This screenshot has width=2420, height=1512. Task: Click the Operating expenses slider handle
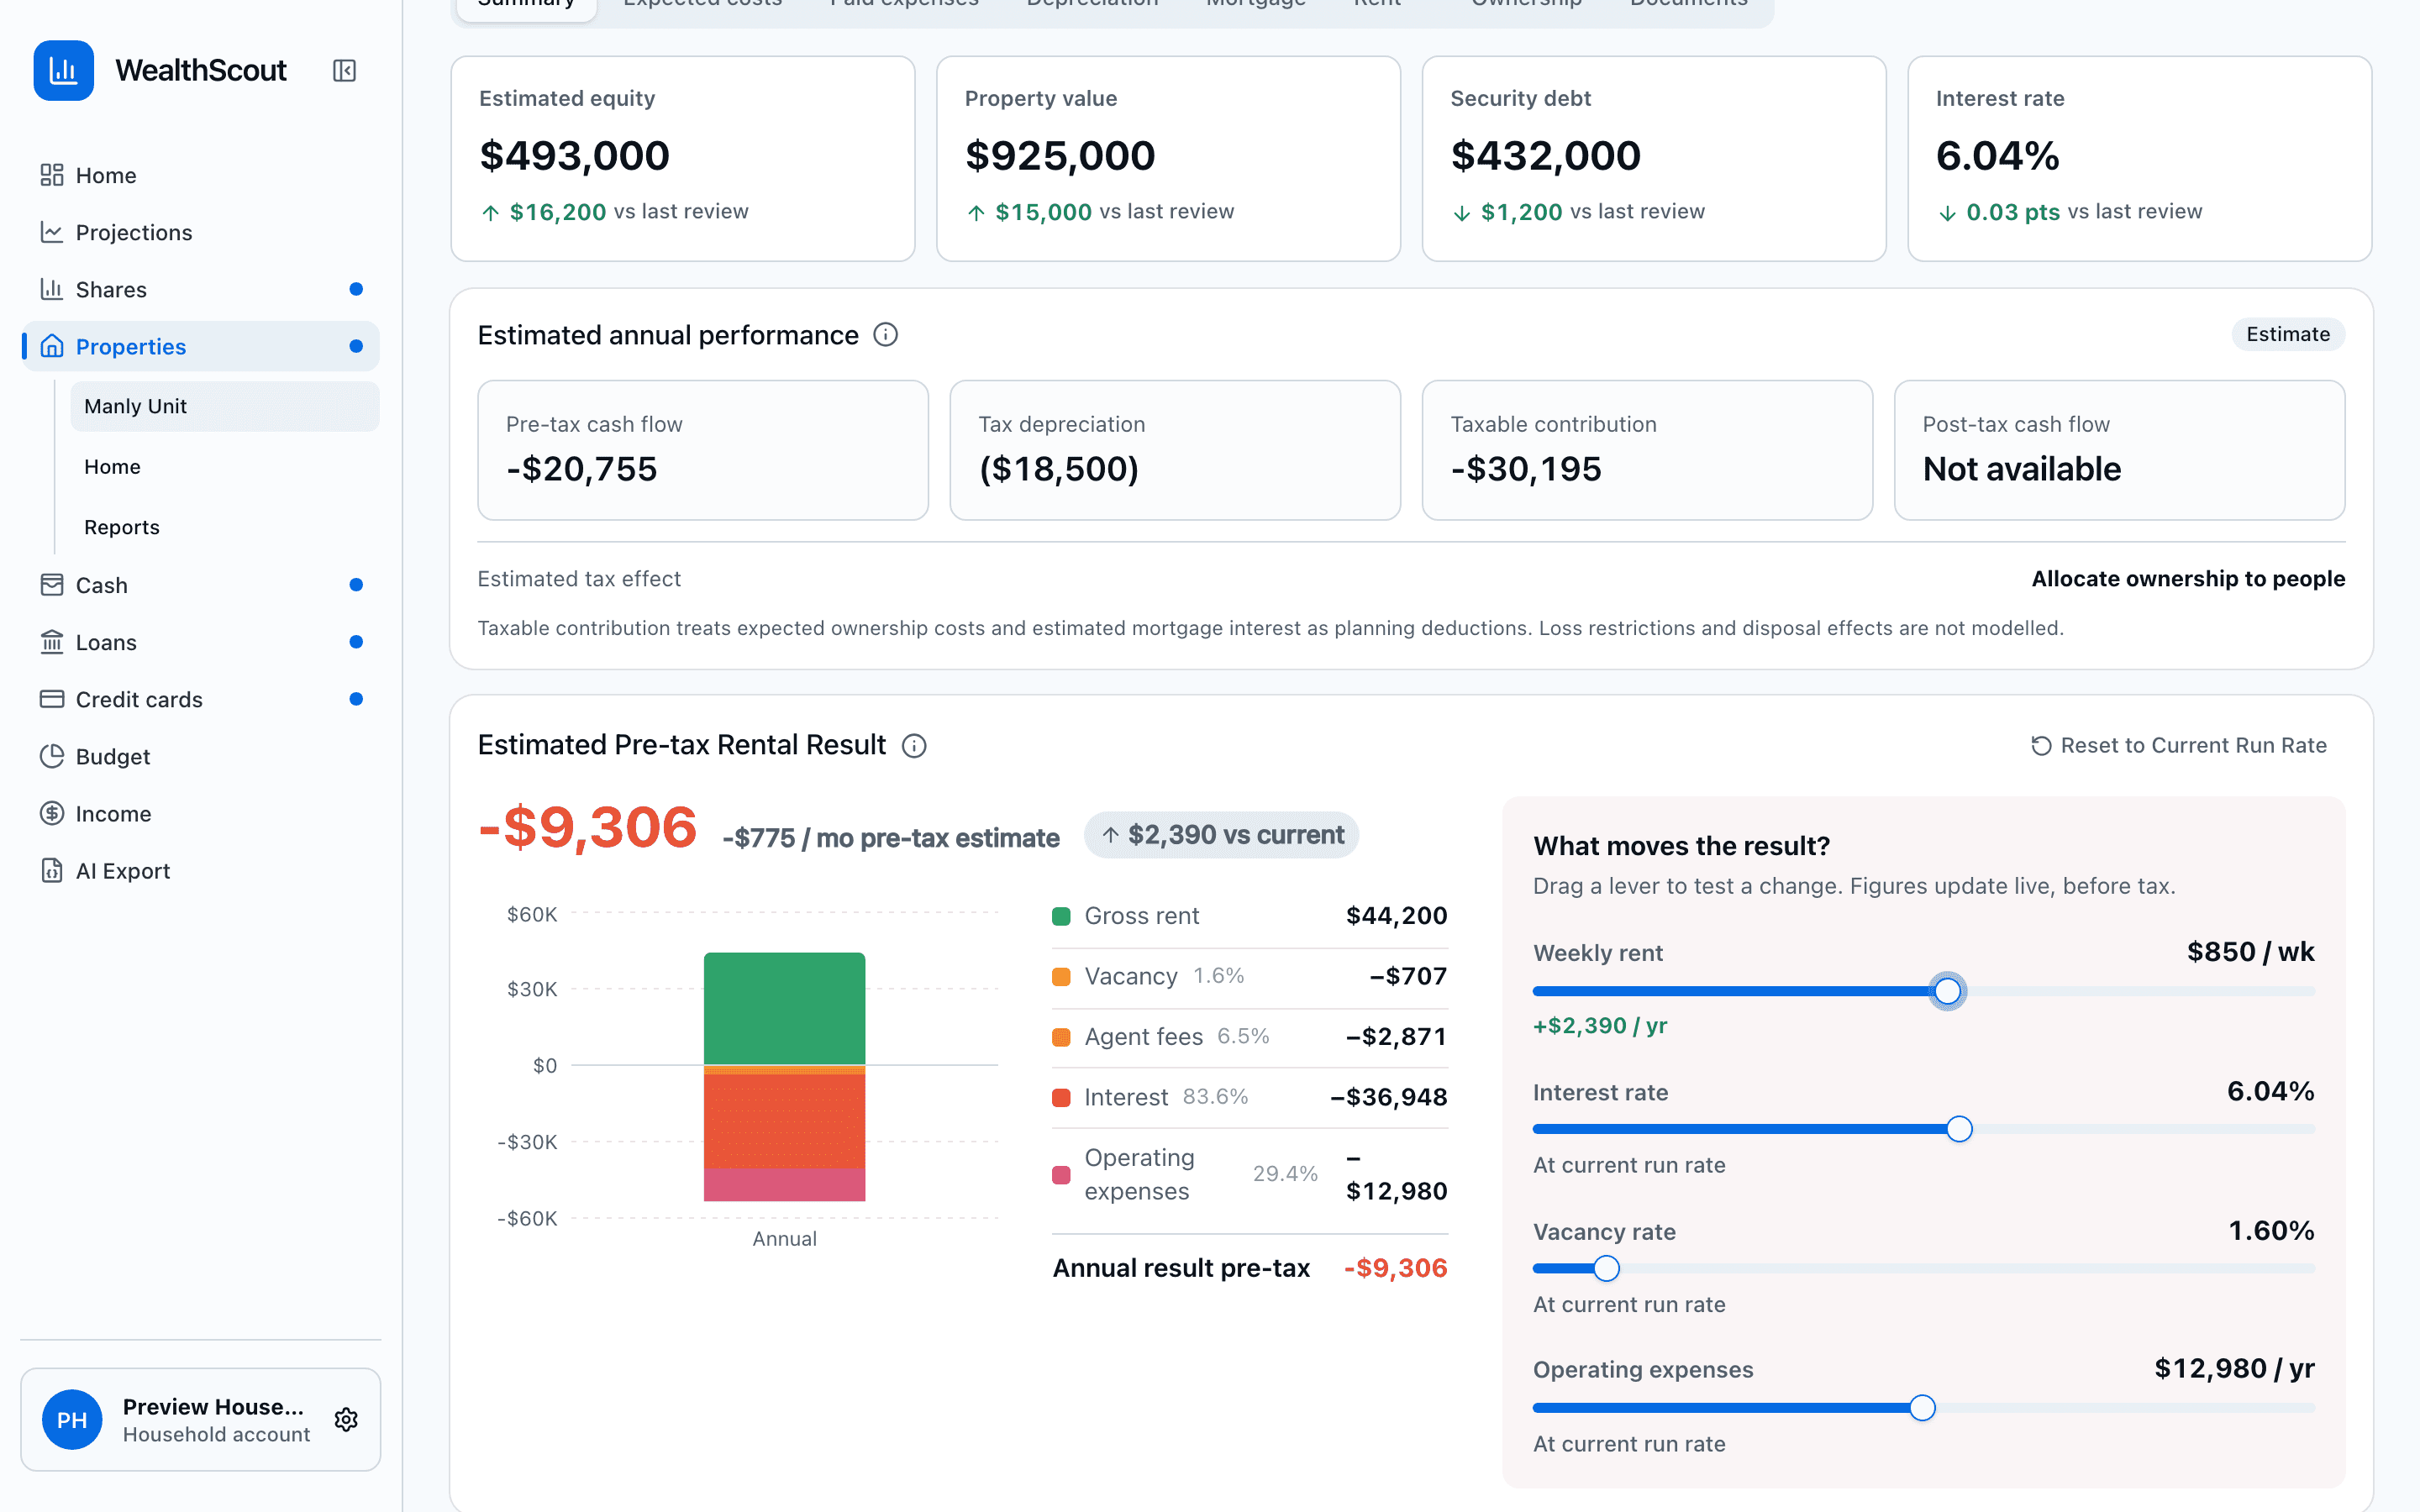pyautogui.click(x=1922, y=1408)
